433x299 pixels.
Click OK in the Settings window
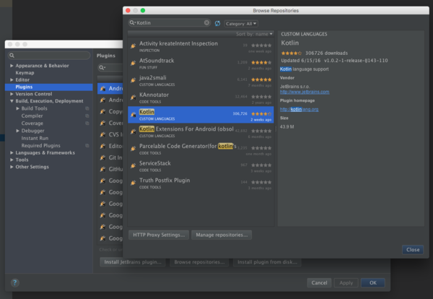(373, 282)
